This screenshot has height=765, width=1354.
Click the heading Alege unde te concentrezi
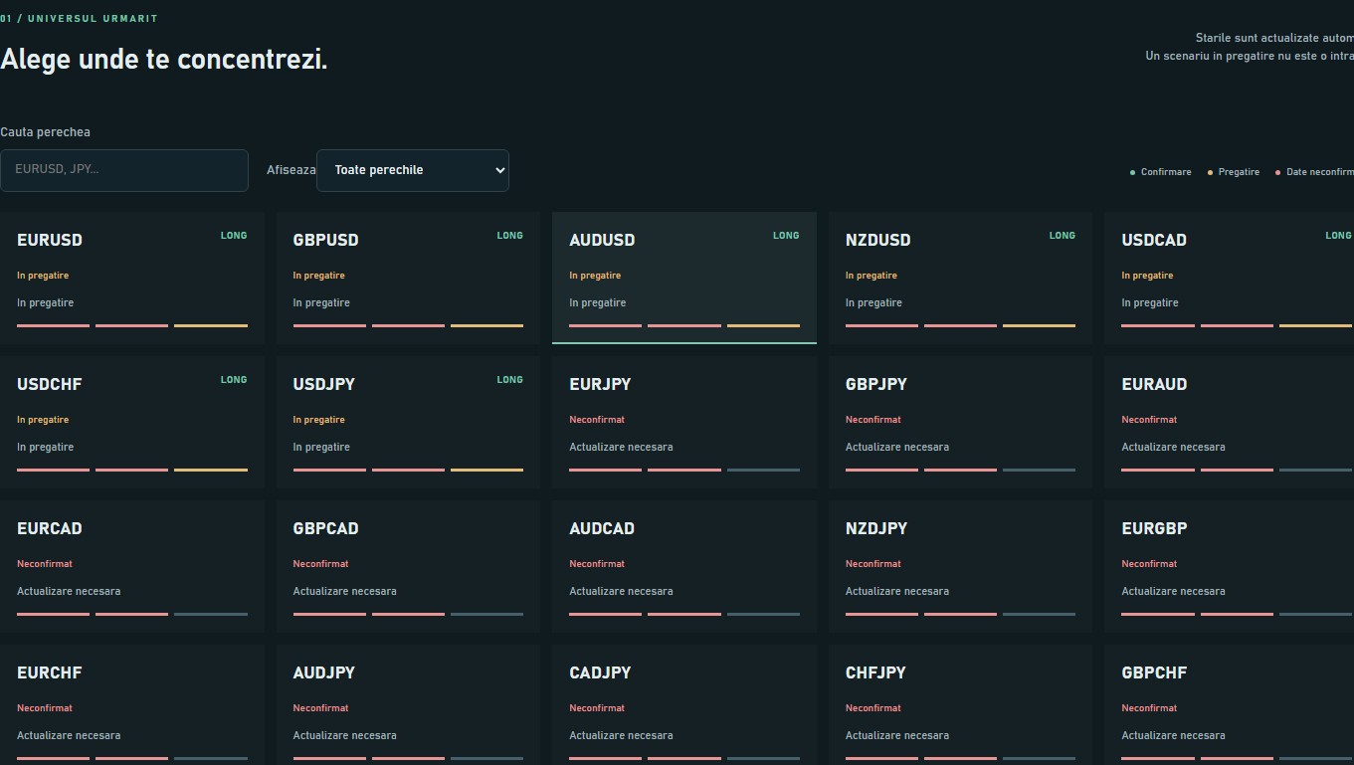pyautogui.click(x=164, y=59)
